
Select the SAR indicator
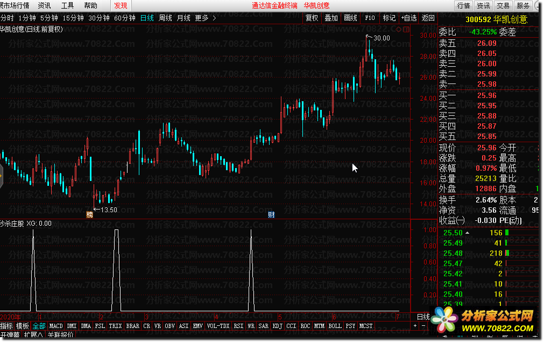263,326
